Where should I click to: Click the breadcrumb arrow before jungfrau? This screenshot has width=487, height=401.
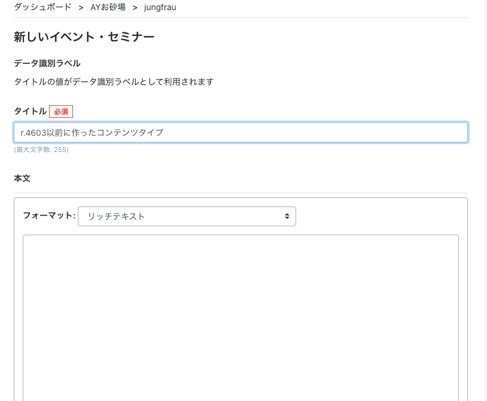[135, 7]
